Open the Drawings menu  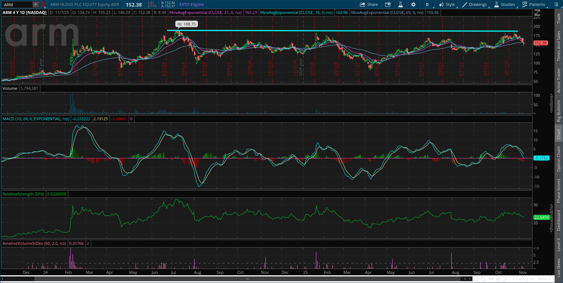475,4
